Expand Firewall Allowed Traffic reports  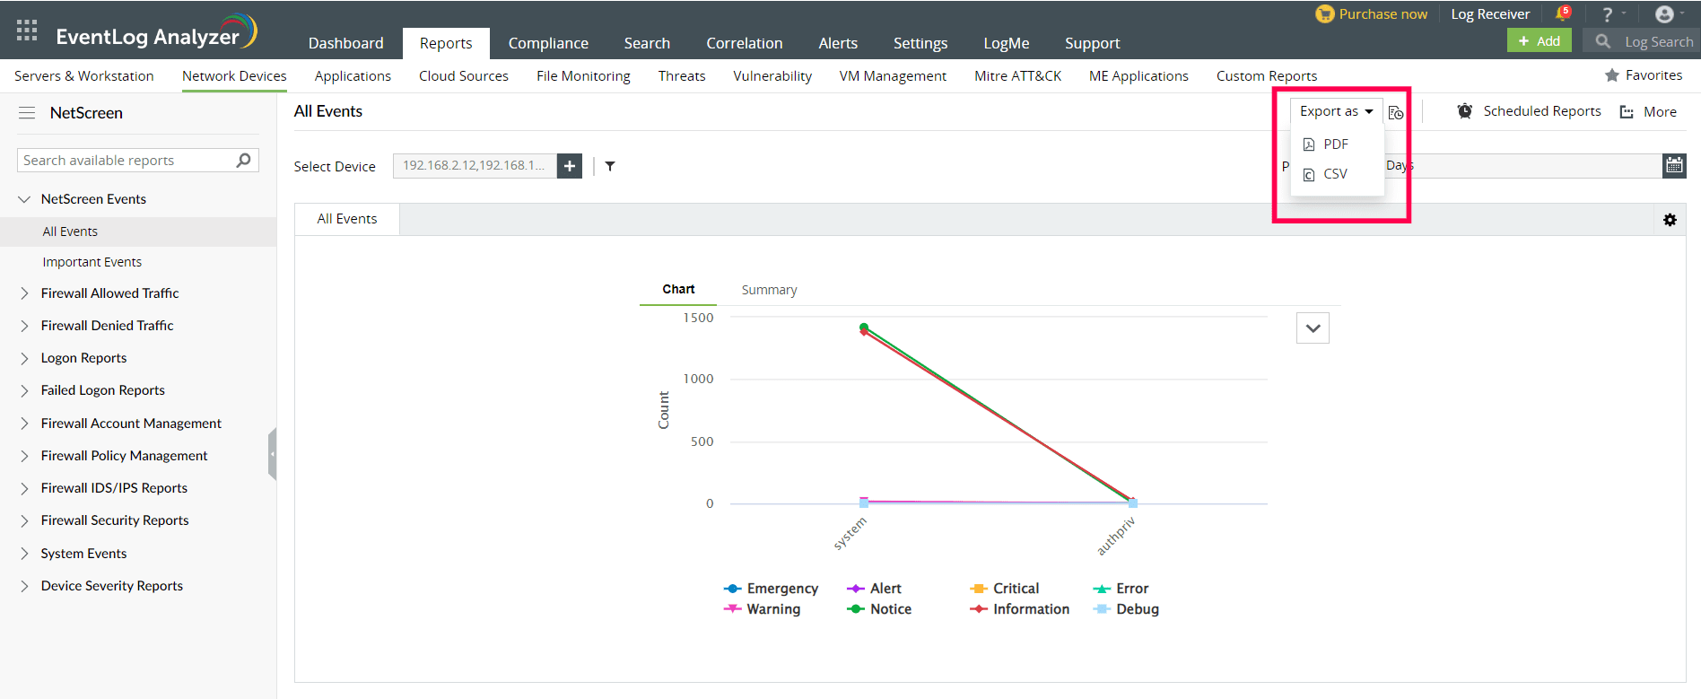24,293
